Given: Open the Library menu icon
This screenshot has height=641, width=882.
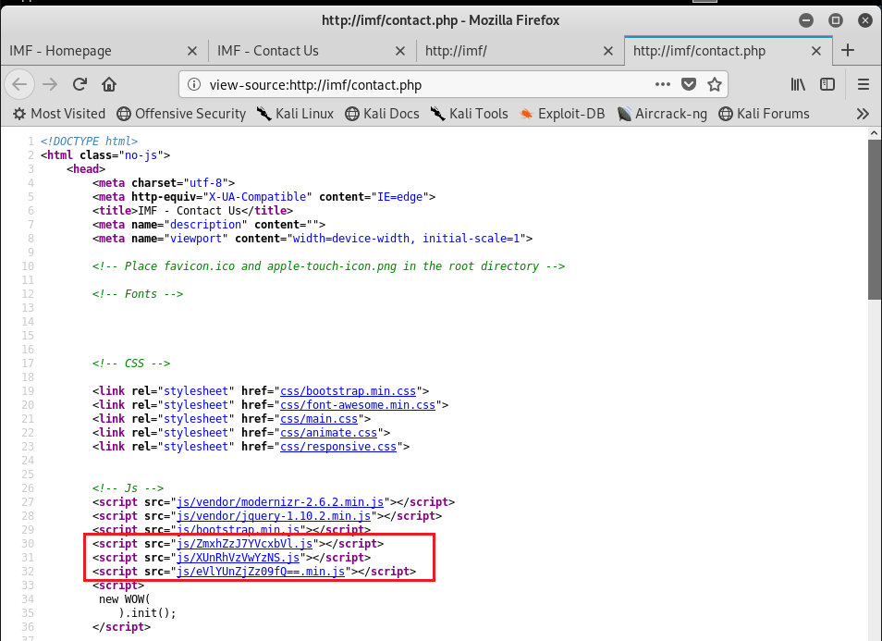Looking at the screenshot, I should pos(798,84).
